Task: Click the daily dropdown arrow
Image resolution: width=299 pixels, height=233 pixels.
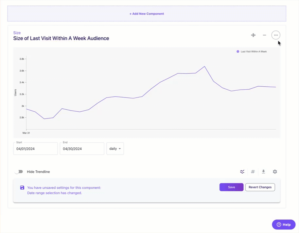Action: 120,149
